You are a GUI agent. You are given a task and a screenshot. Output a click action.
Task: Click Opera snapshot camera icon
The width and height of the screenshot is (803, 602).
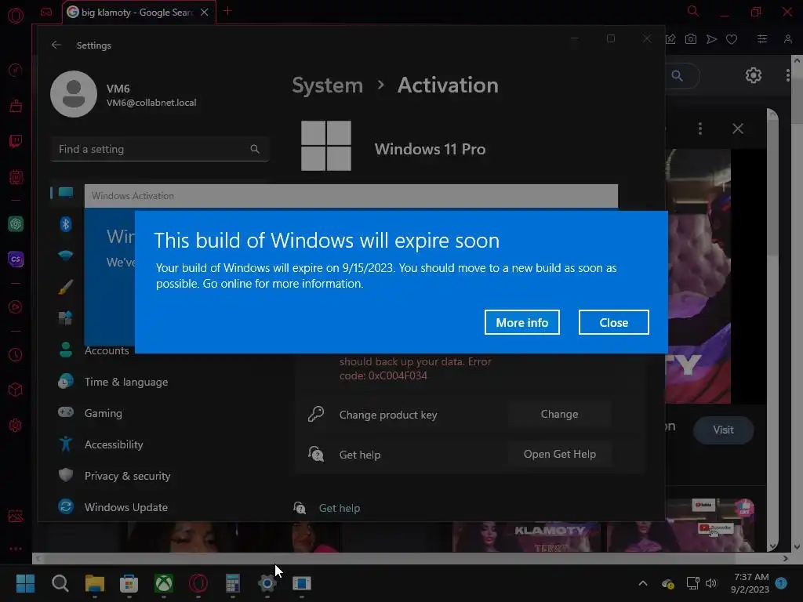(x=690, y=39)
